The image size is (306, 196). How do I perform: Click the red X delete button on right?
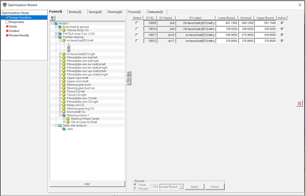tap(299, 103)
